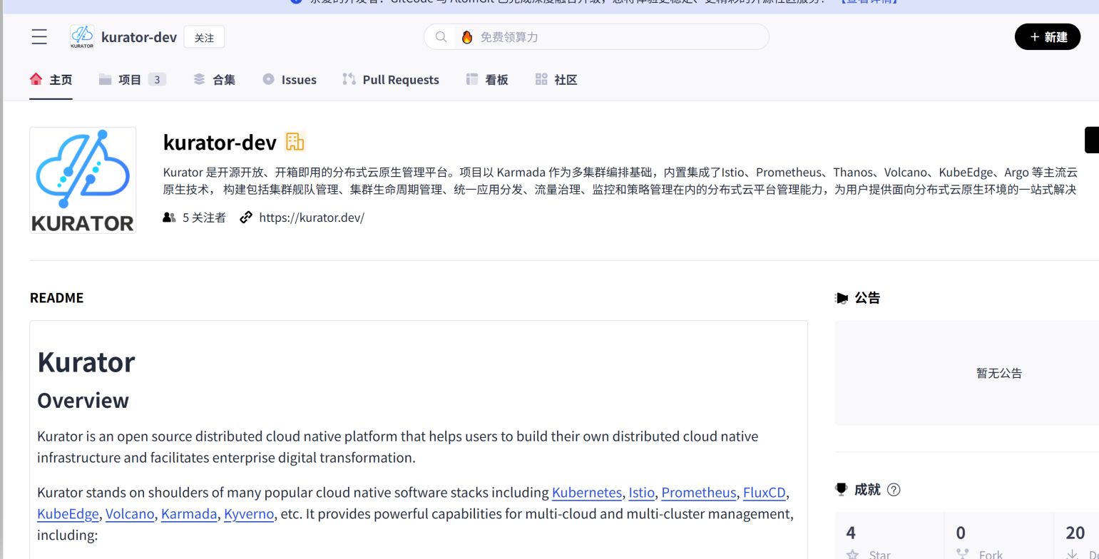
Task: Open the Karmada link in README
Action: pyautogui.click(x=189, y=514)
